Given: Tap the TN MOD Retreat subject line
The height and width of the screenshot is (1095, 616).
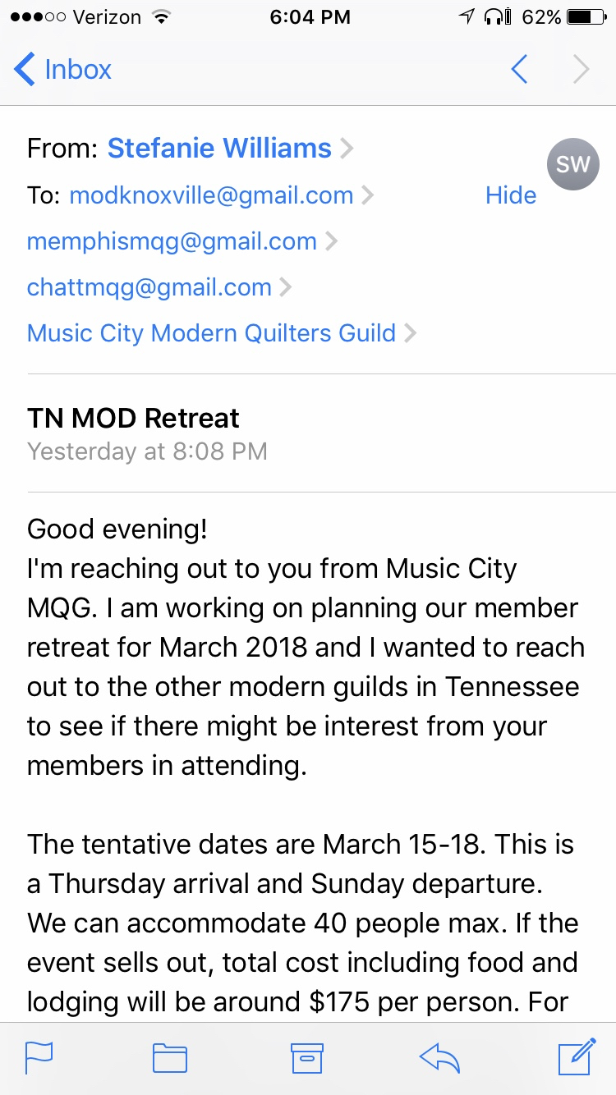Looking at the screenshot, I should [133, 418].
